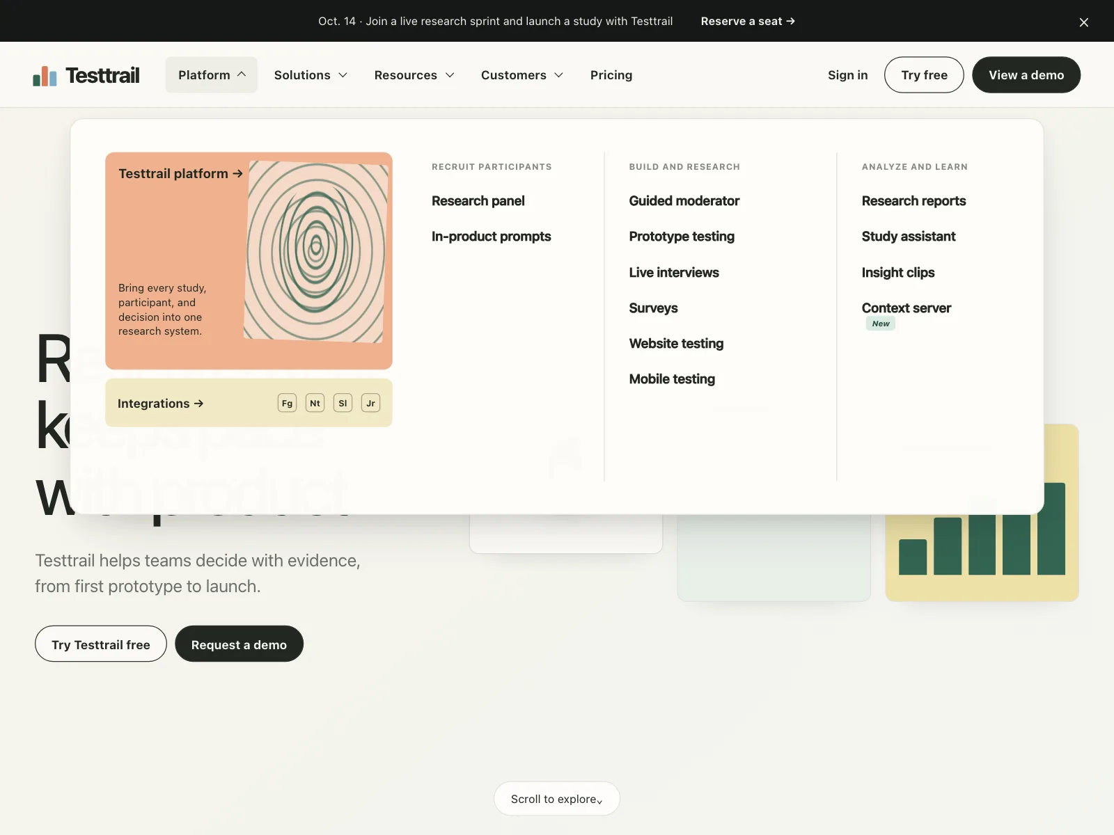Select Mobile testing
The height and width of the screenshot is (835, 1114).
click(x=672, y=379)
